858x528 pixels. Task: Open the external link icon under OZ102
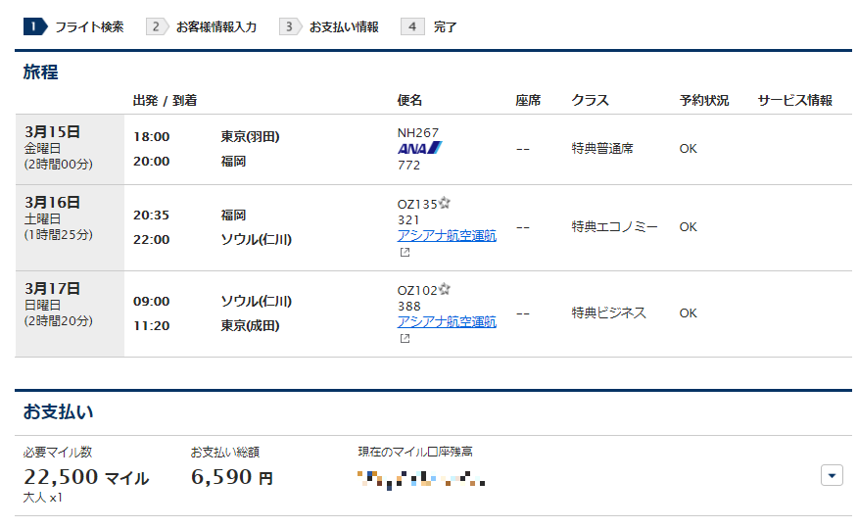pyautogui.click(x=404, y=339)
